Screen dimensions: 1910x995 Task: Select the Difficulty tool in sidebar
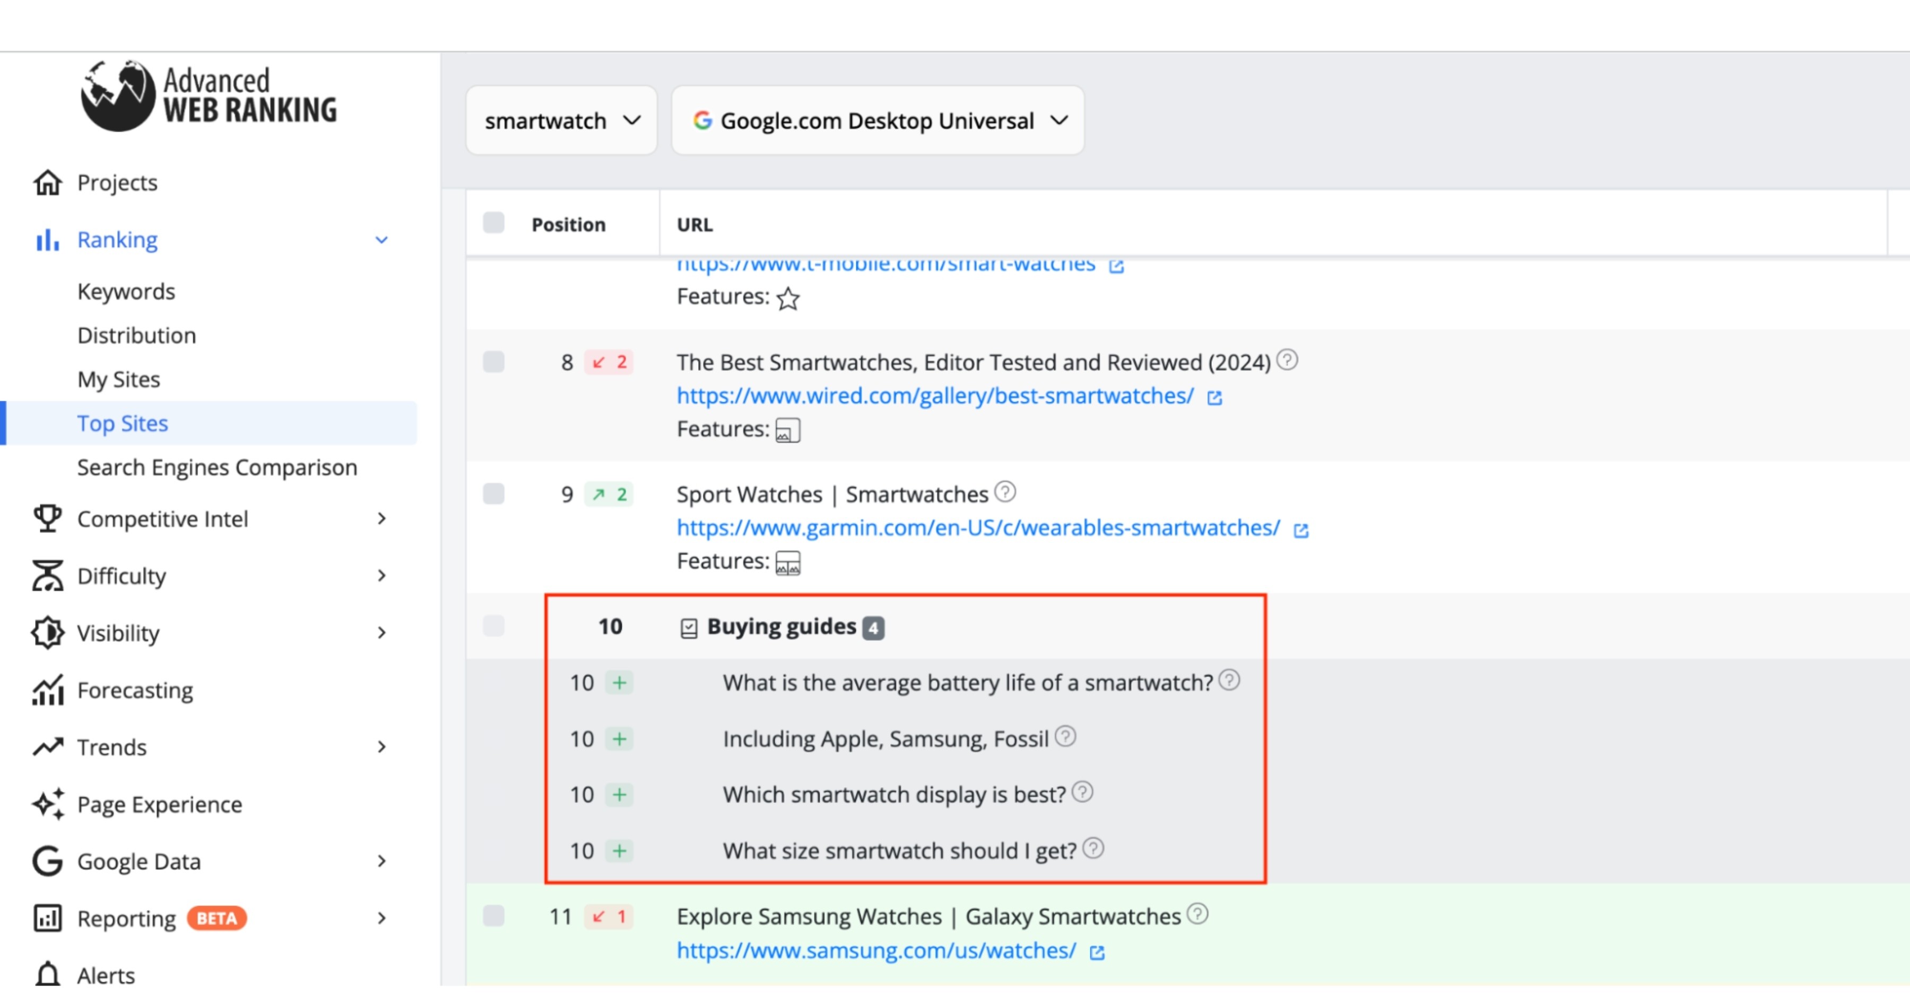(x=121, y=576)
